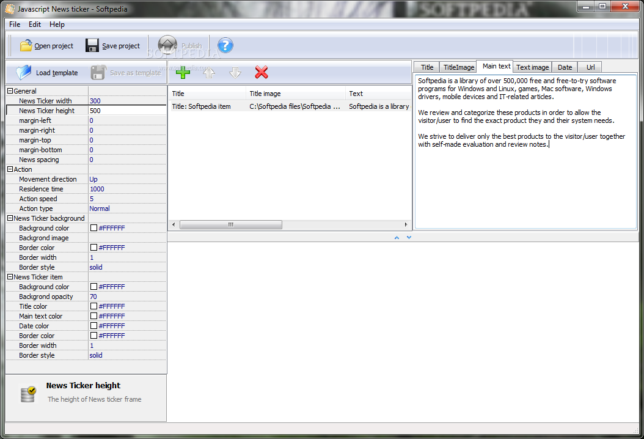The image size is (644, 439).
Task: Select Border style solid under ticker item
Action: point(127,355)
